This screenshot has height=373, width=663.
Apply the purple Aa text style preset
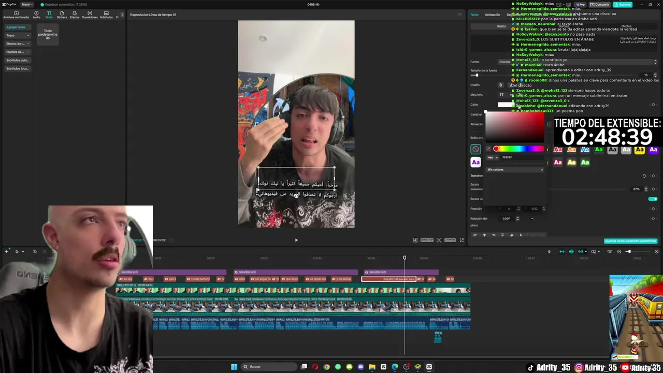click(475, 163)
